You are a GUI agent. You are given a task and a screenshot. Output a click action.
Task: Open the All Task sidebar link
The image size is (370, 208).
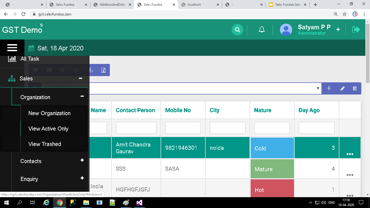click(30, 59)
